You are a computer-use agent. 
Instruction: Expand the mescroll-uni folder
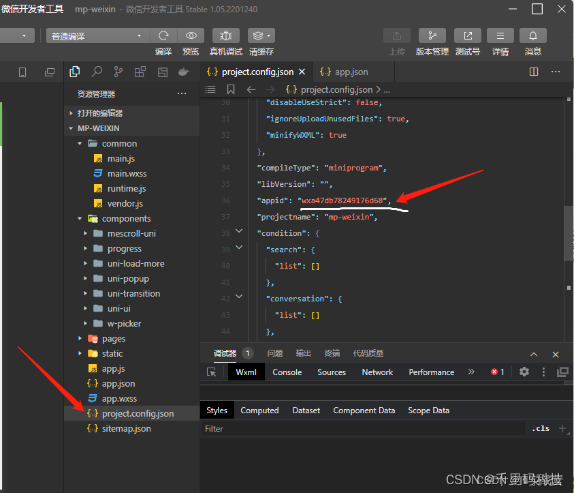pyautogui.click(x=85, y=233)
